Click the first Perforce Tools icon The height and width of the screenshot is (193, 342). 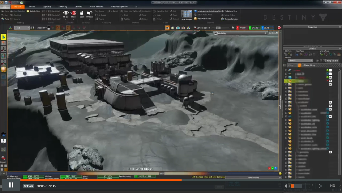[x=321, y=54]
